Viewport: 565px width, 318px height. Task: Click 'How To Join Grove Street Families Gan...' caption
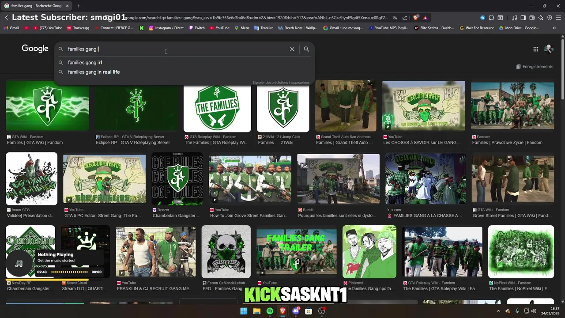click(249, 216)
